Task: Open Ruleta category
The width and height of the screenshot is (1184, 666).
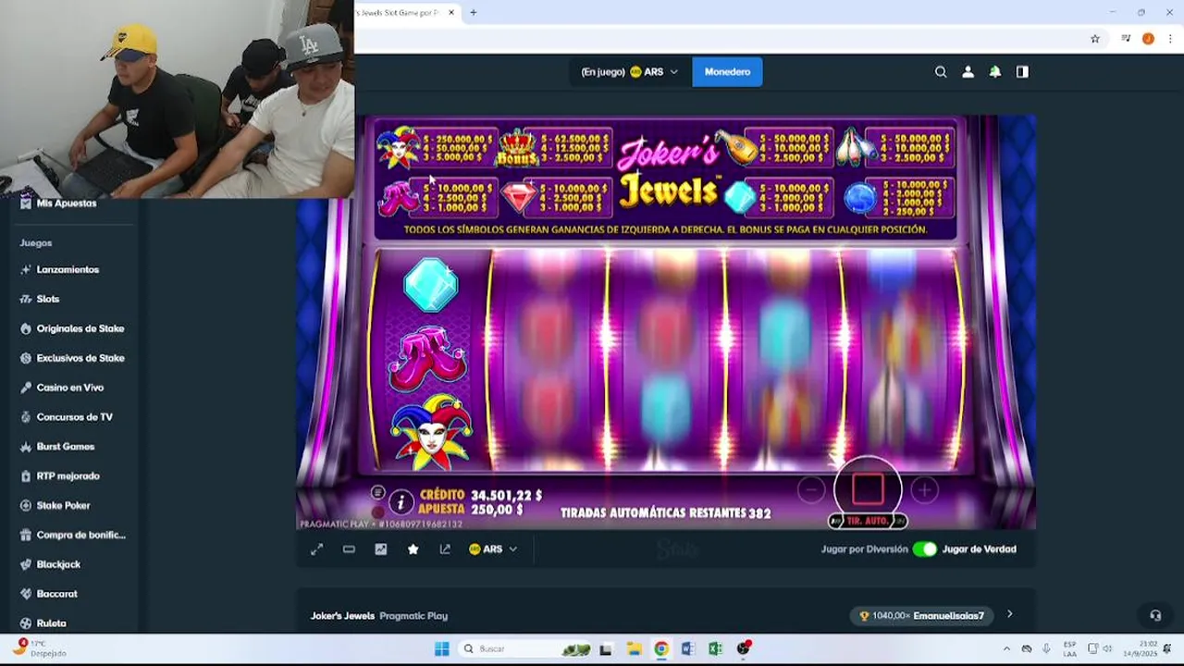Action: click(52, 623)
